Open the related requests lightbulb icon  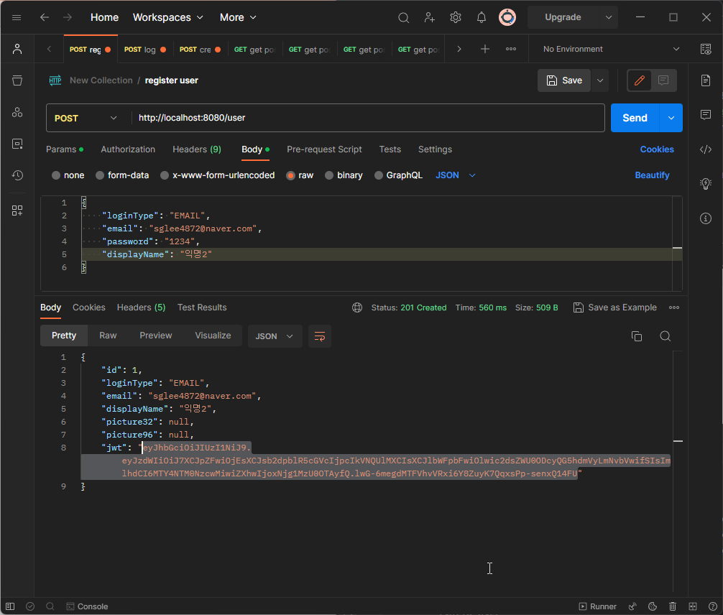[706, 183]
